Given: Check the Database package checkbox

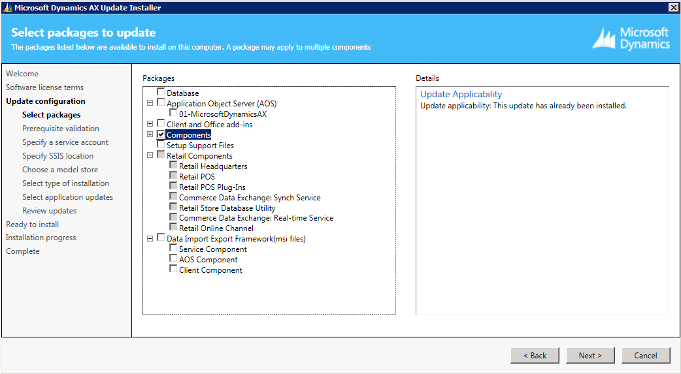Looking at the screenshot, I should [161, 93].
